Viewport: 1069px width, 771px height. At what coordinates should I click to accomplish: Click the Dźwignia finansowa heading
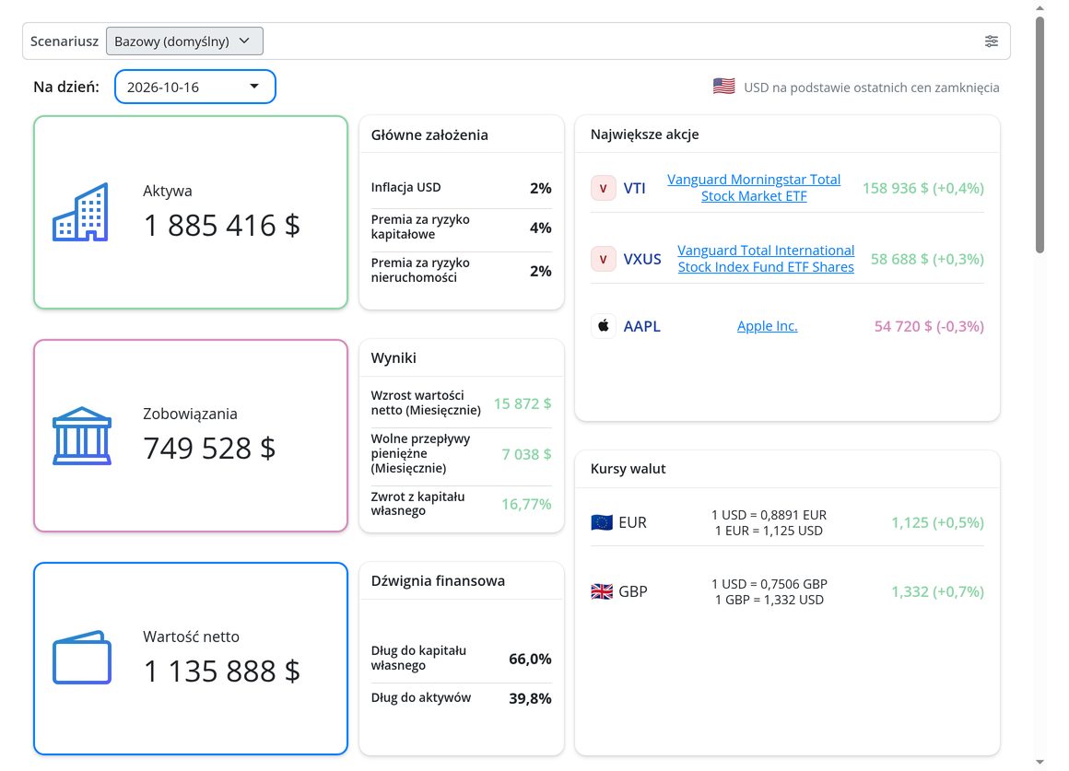(438, 581)
